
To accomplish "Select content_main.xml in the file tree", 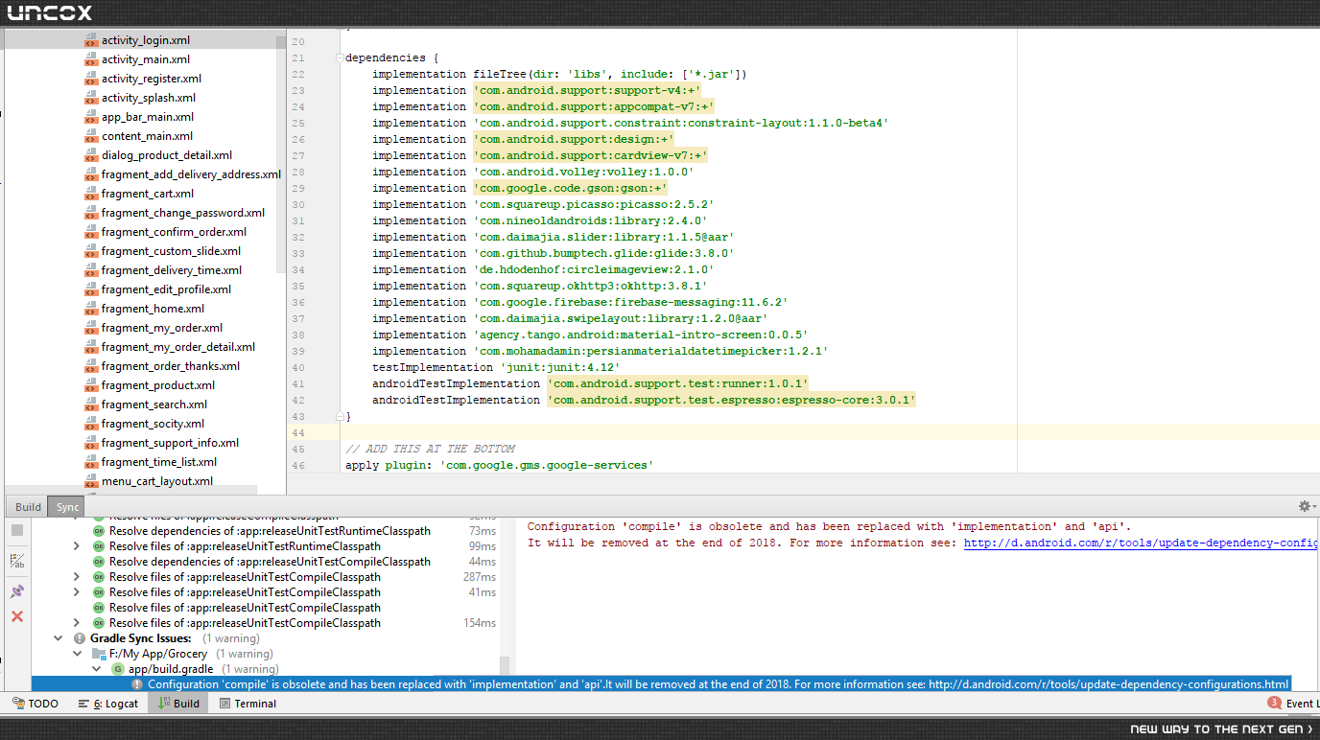I will [x=147, y=136].
